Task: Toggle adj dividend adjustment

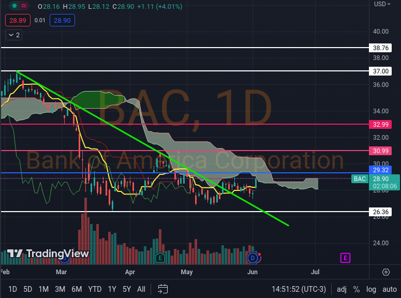Action: 341,289
